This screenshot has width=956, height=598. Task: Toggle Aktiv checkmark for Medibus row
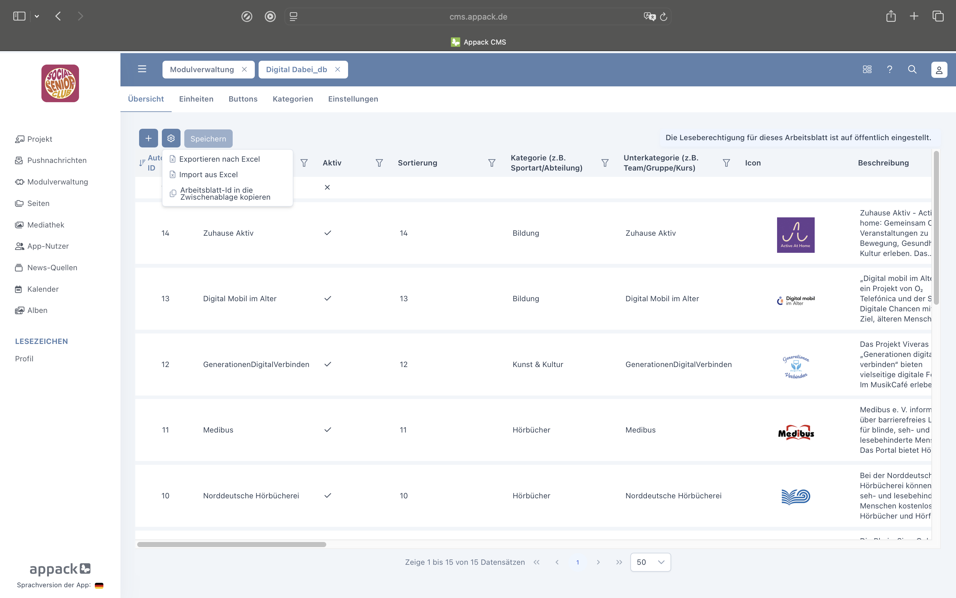coord(328,430)
